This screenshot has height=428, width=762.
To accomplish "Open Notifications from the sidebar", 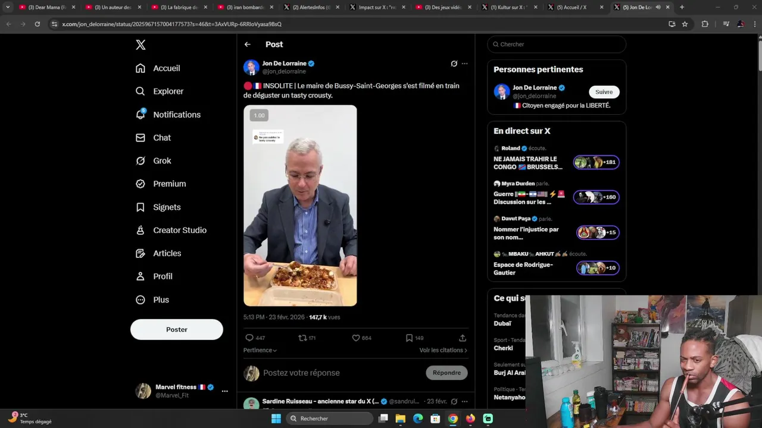I will [168, 115].
